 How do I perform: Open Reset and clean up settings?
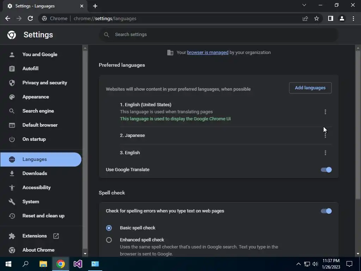coord(41,216)
